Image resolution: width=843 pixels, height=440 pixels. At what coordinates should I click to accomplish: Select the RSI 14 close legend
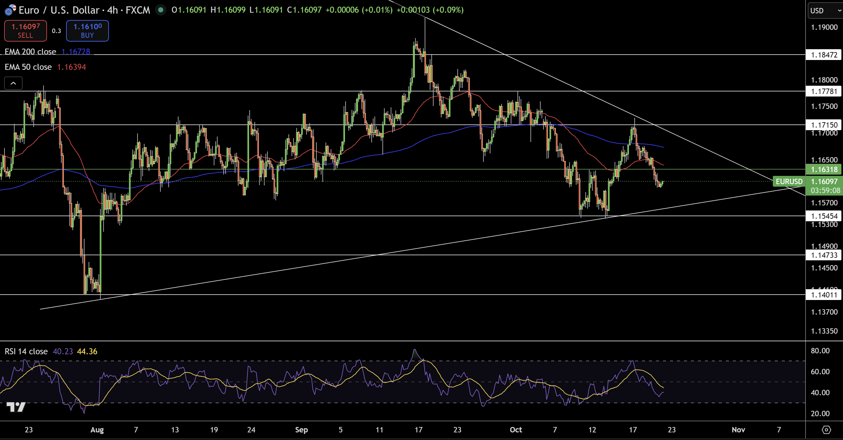click(26, 351)
